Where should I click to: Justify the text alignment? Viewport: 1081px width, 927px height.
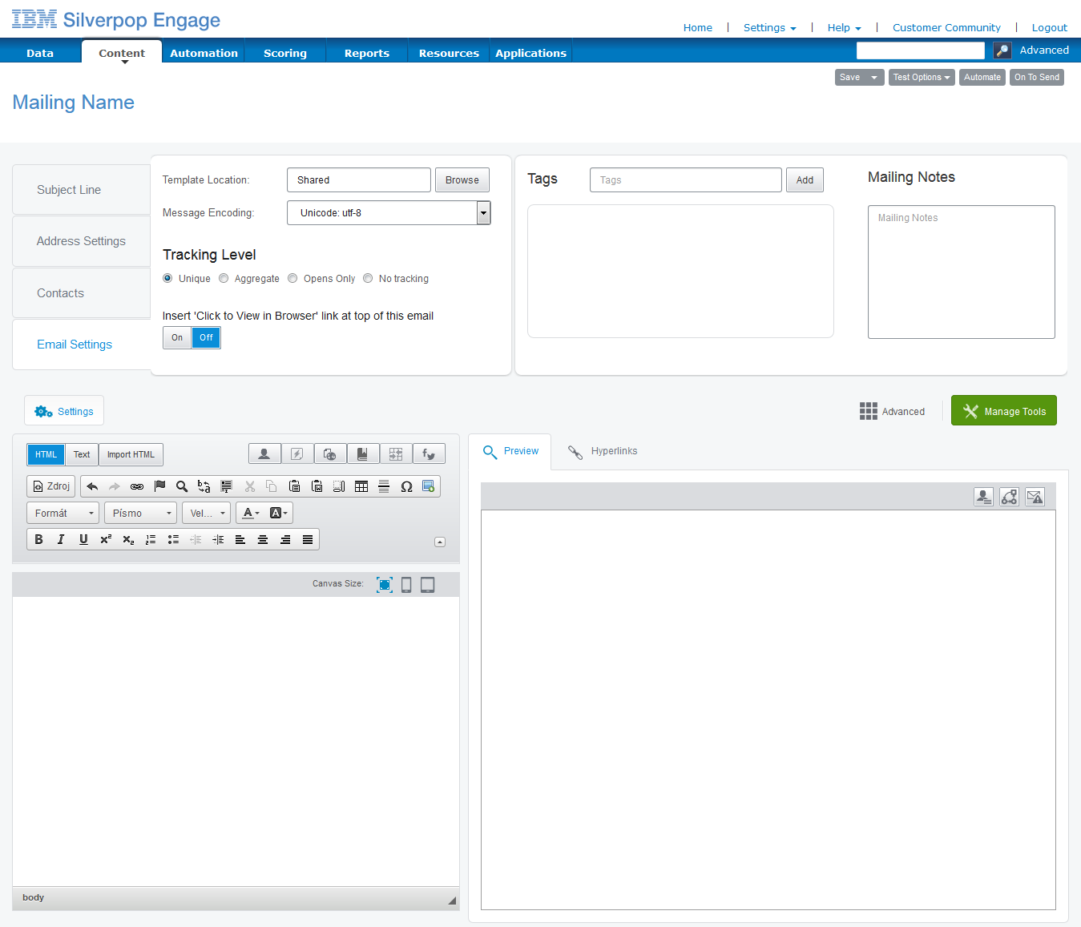[x=308, y=539]
